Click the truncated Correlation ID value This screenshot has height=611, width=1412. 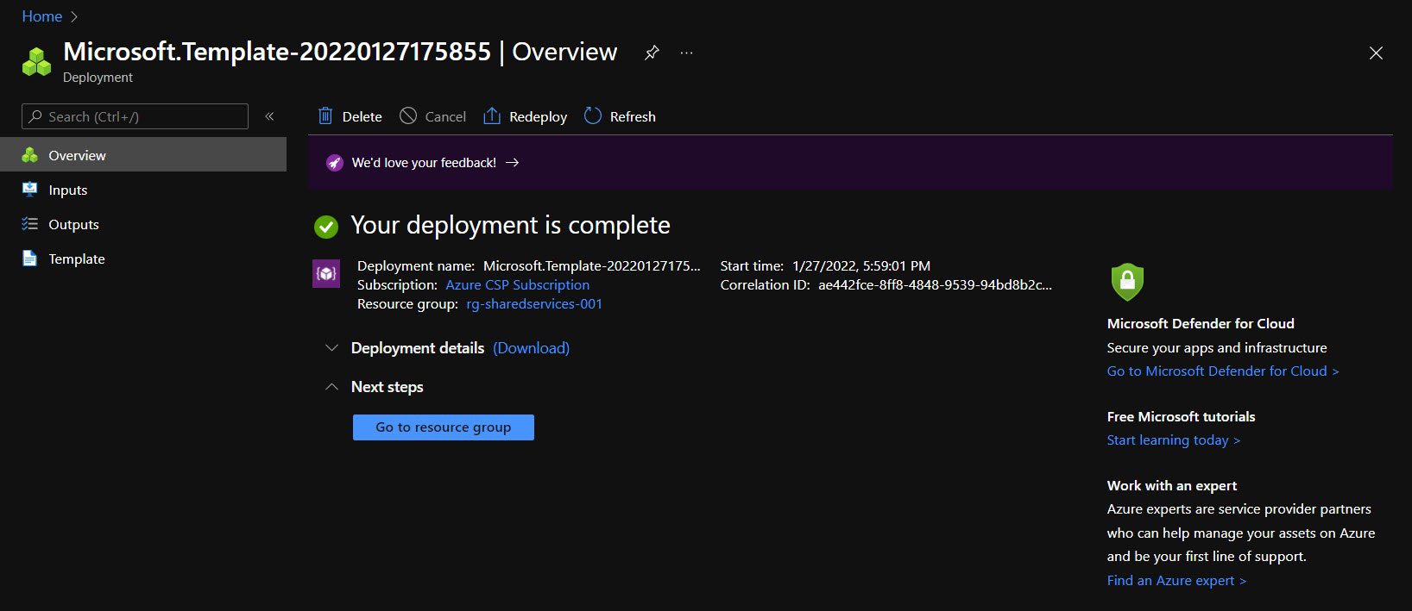tap(936, 285)
